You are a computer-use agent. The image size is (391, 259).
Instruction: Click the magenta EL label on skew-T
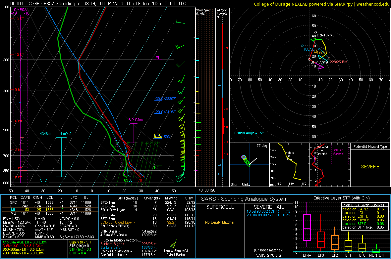[158, 58]
